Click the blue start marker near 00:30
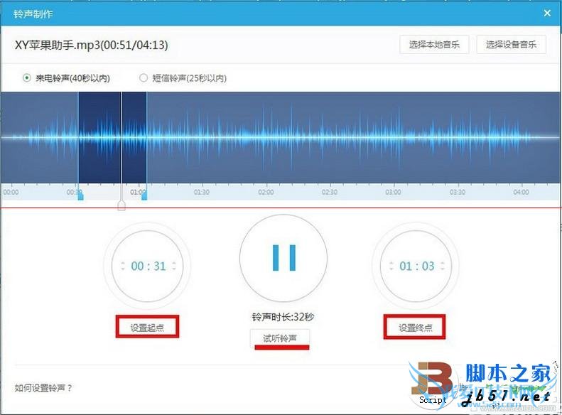The height and width of the screenshot is (415, 562). point(81,195)
